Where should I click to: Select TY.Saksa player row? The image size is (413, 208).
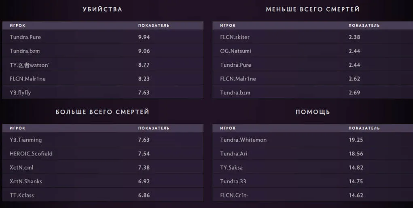pyautogui.click(x=231, y=168)
